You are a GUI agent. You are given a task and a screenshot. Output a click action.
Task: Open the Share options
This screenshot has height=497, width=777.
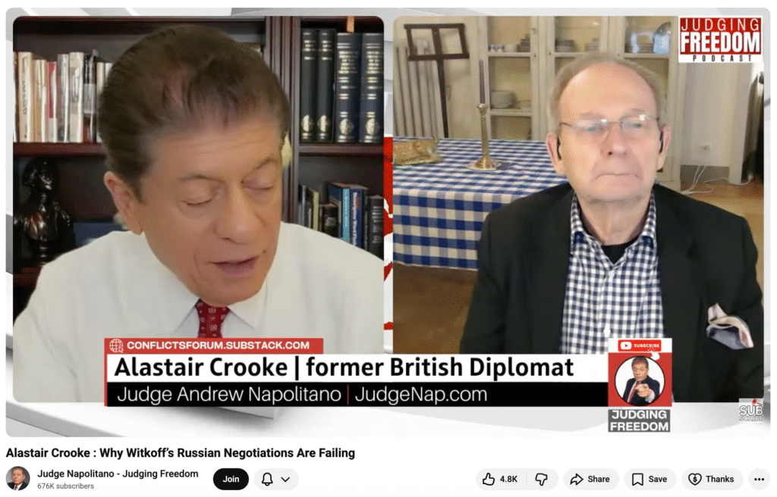click(590, 479)
